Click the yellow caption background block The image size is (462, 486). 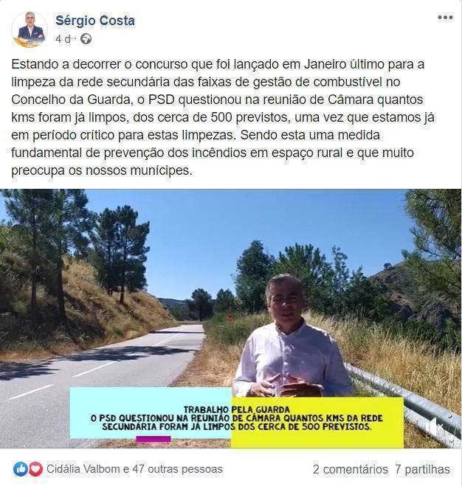click(317, 422)
